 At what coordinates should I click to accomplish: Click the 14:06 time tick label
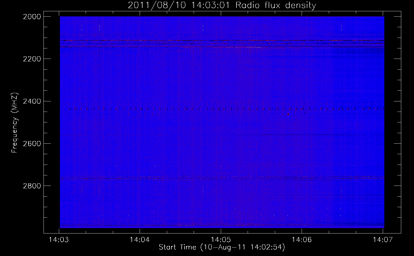pyautogui.click(x=302, y=240)
